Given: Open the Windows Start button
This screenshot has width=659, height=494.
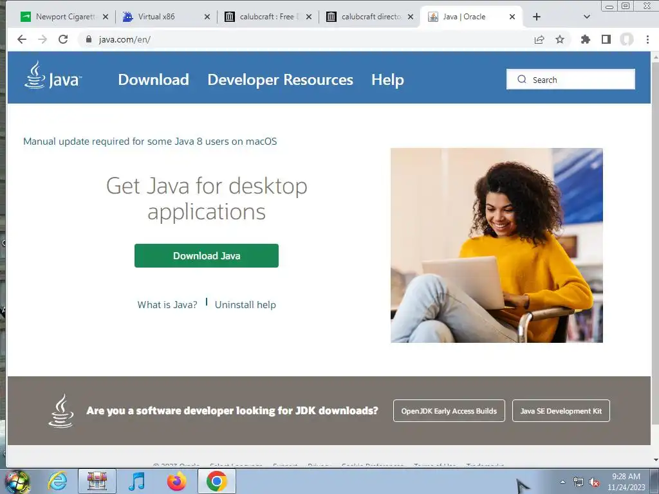Looking at the screenshot, I should [x=17, y=481].
